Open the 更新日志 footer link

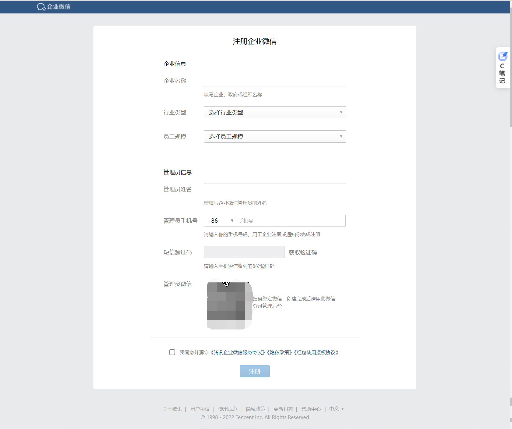point(283,409)
